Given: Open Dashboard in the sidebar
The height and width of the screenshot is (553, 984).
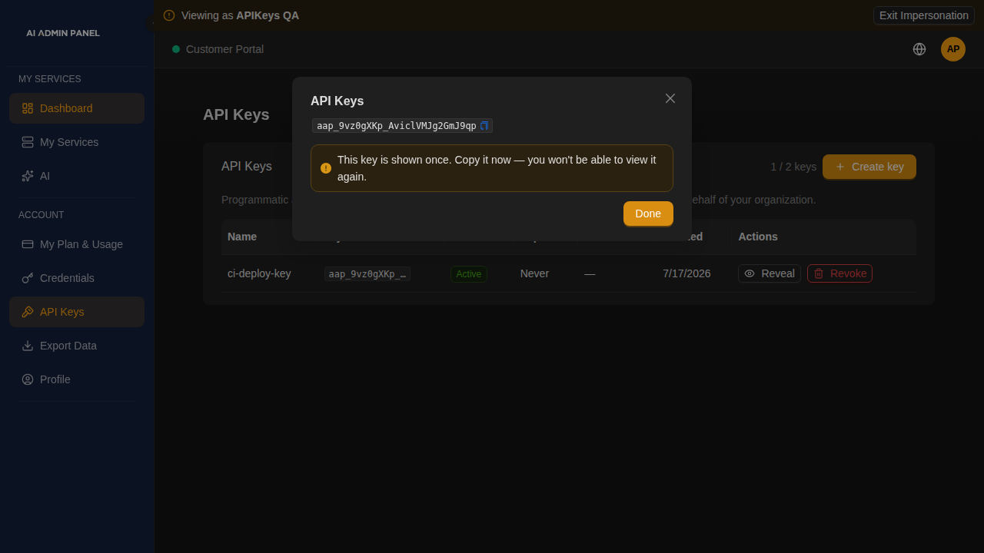Looking at the screenshot, I should tap(77, 108).
